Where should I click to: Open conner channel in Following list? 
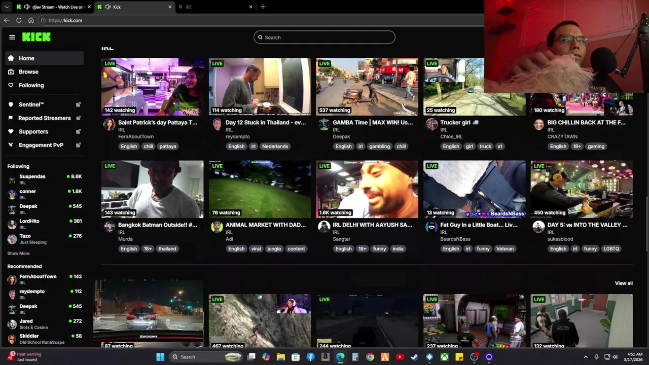tap(45, 194)
